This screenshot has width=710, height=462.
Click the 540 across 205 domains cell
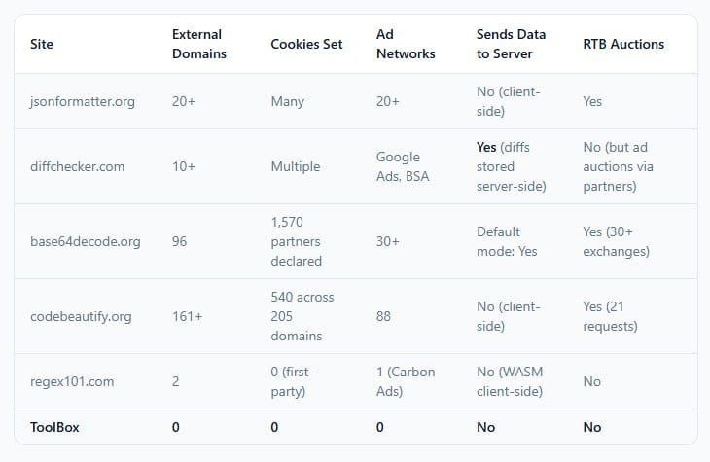pos(303,316)
